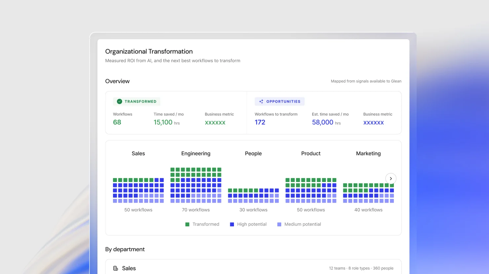Open the Product workflow grid chart

pyautogui.click(x=311, y=190)
